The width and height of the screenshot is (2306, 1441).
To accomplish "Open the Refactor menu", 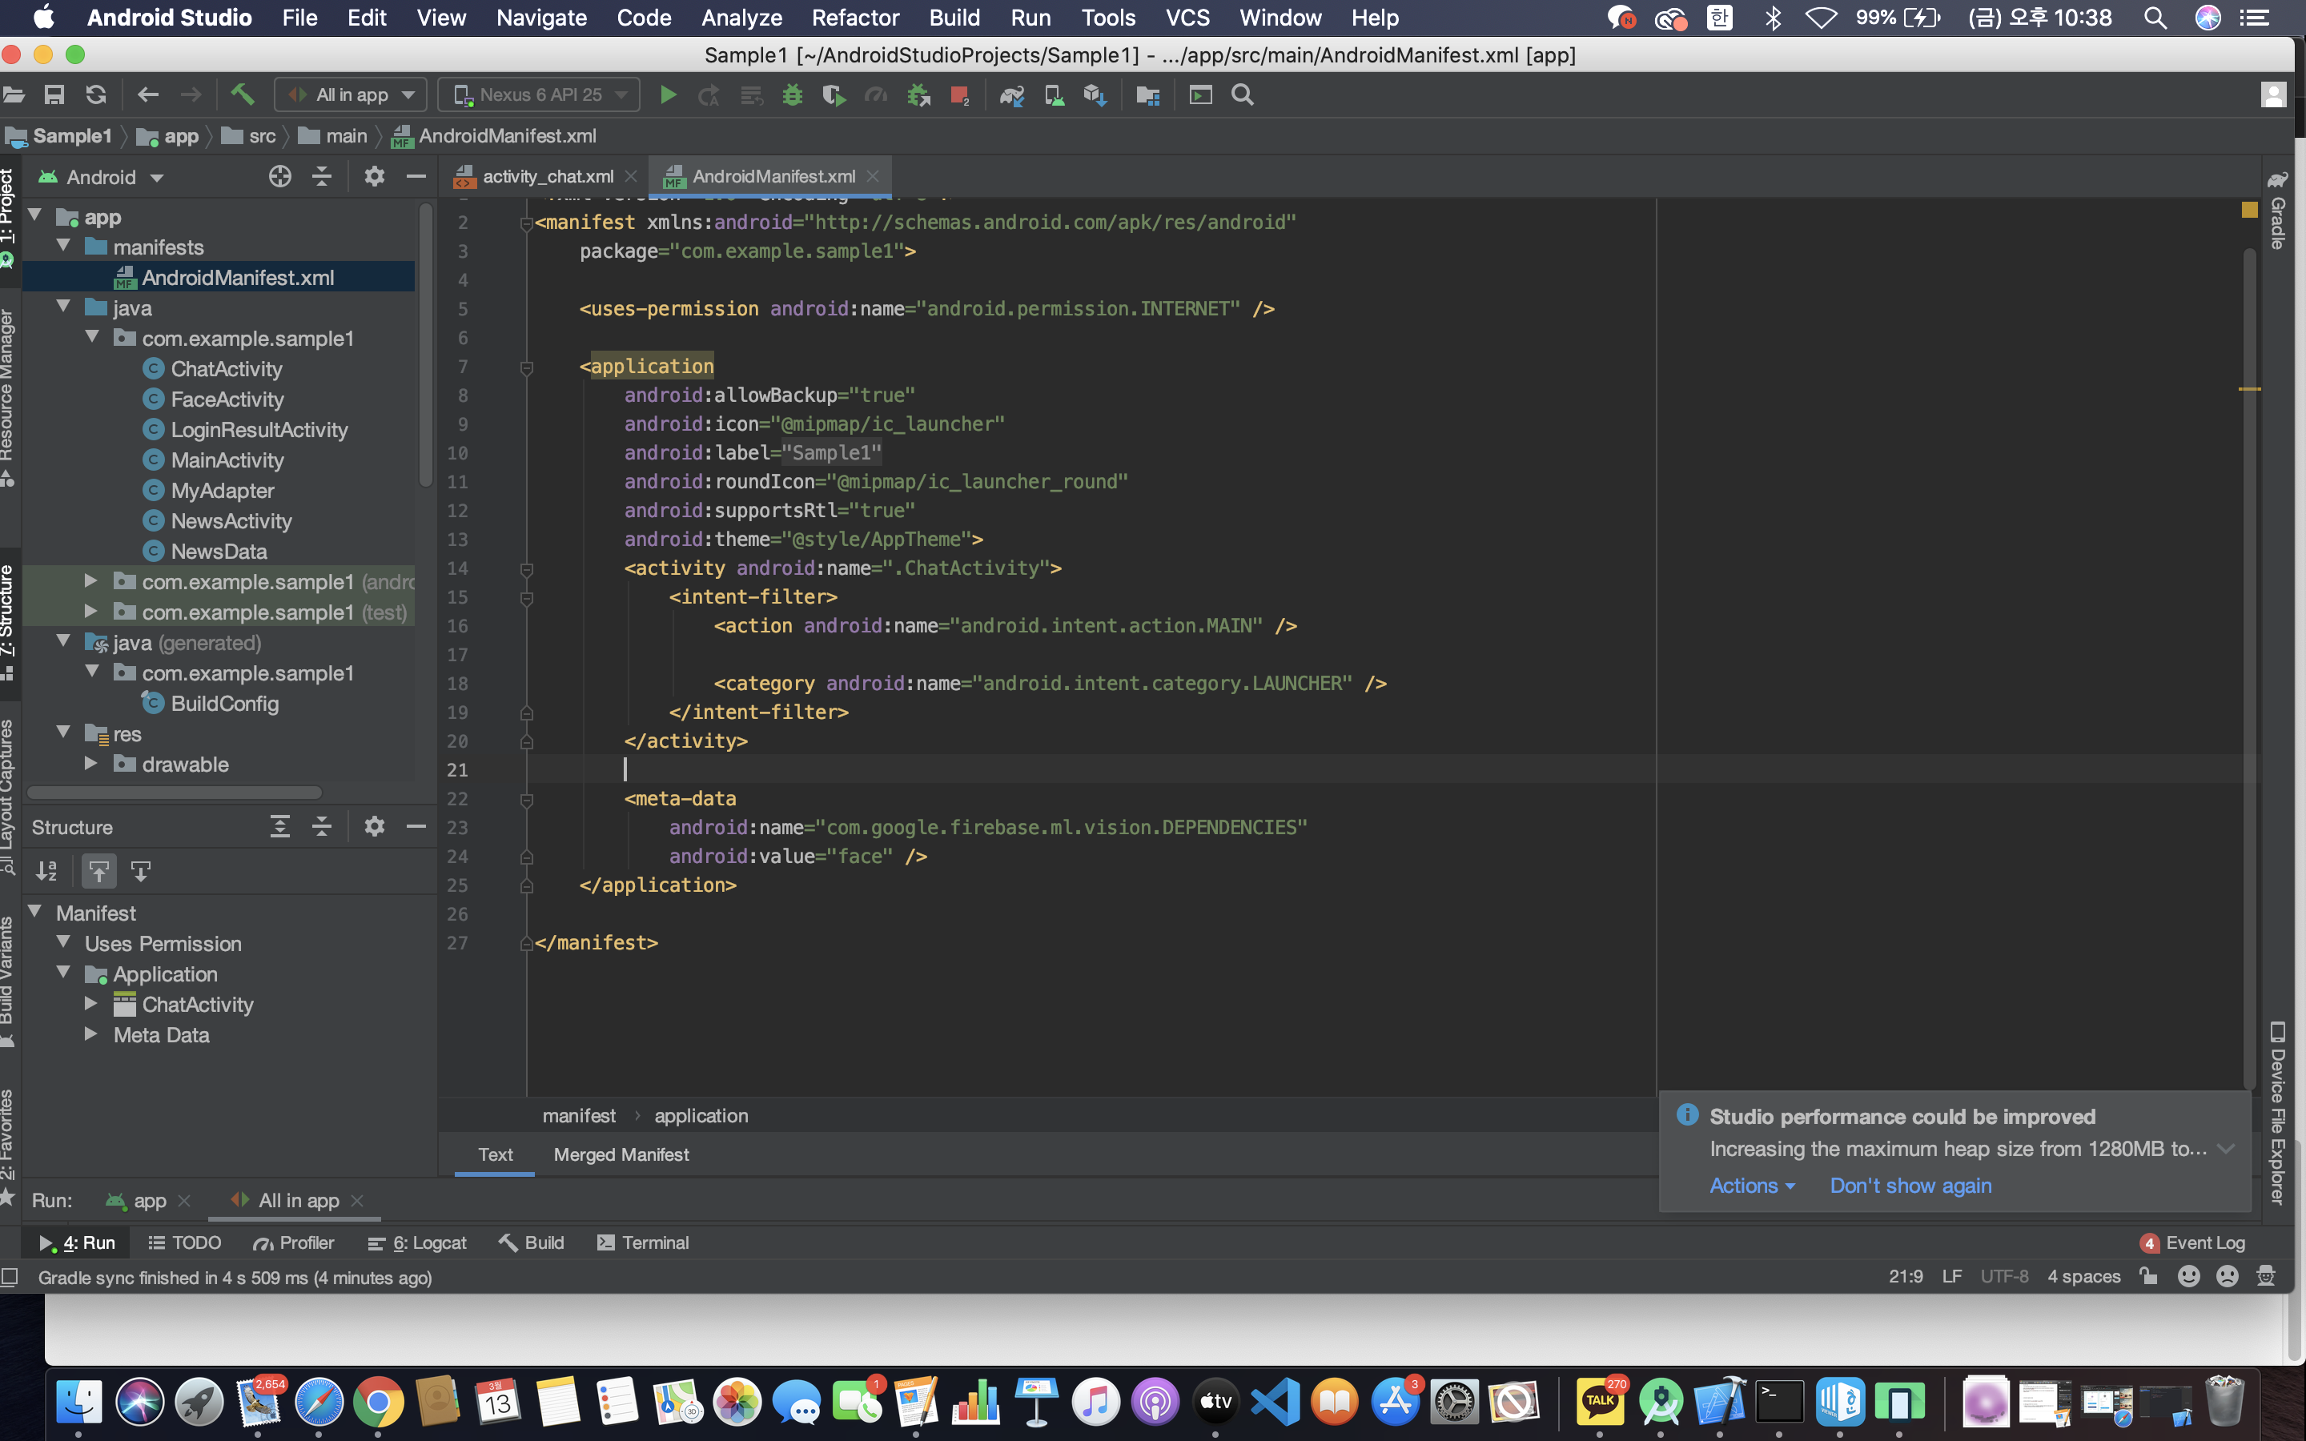I will [x=855, y=17].
